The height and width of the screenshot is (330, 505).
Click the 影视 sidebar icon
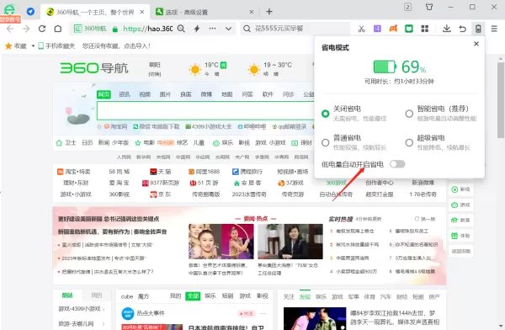pyautogui.click(x=461, y=189)
